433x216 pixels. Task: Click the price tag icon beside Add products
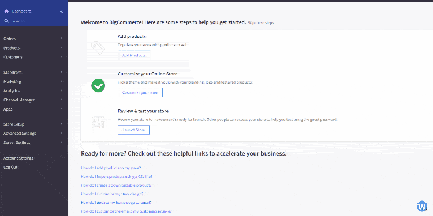tap(98, 48)
